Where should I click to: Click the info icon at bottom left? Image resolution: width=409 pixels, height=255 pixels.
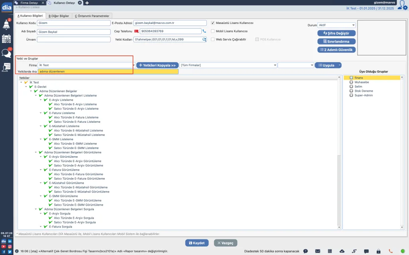tap(17, 251)
